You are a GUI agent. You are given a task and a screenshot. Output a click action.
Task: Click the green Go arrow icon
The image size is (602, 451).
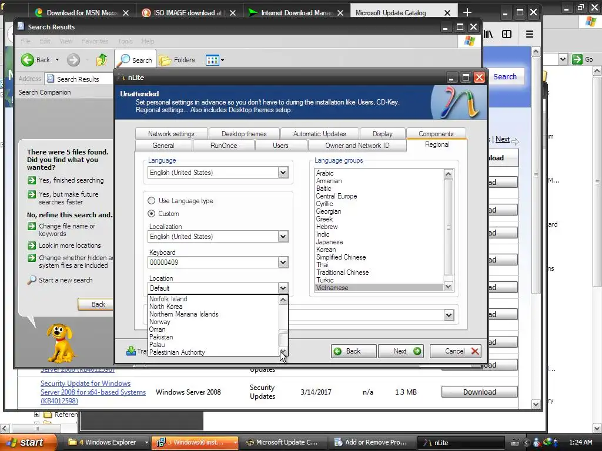pyautogui.click(x=577, y=59)
